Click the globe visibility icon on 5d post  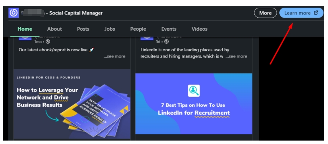(x=166, y=41)
